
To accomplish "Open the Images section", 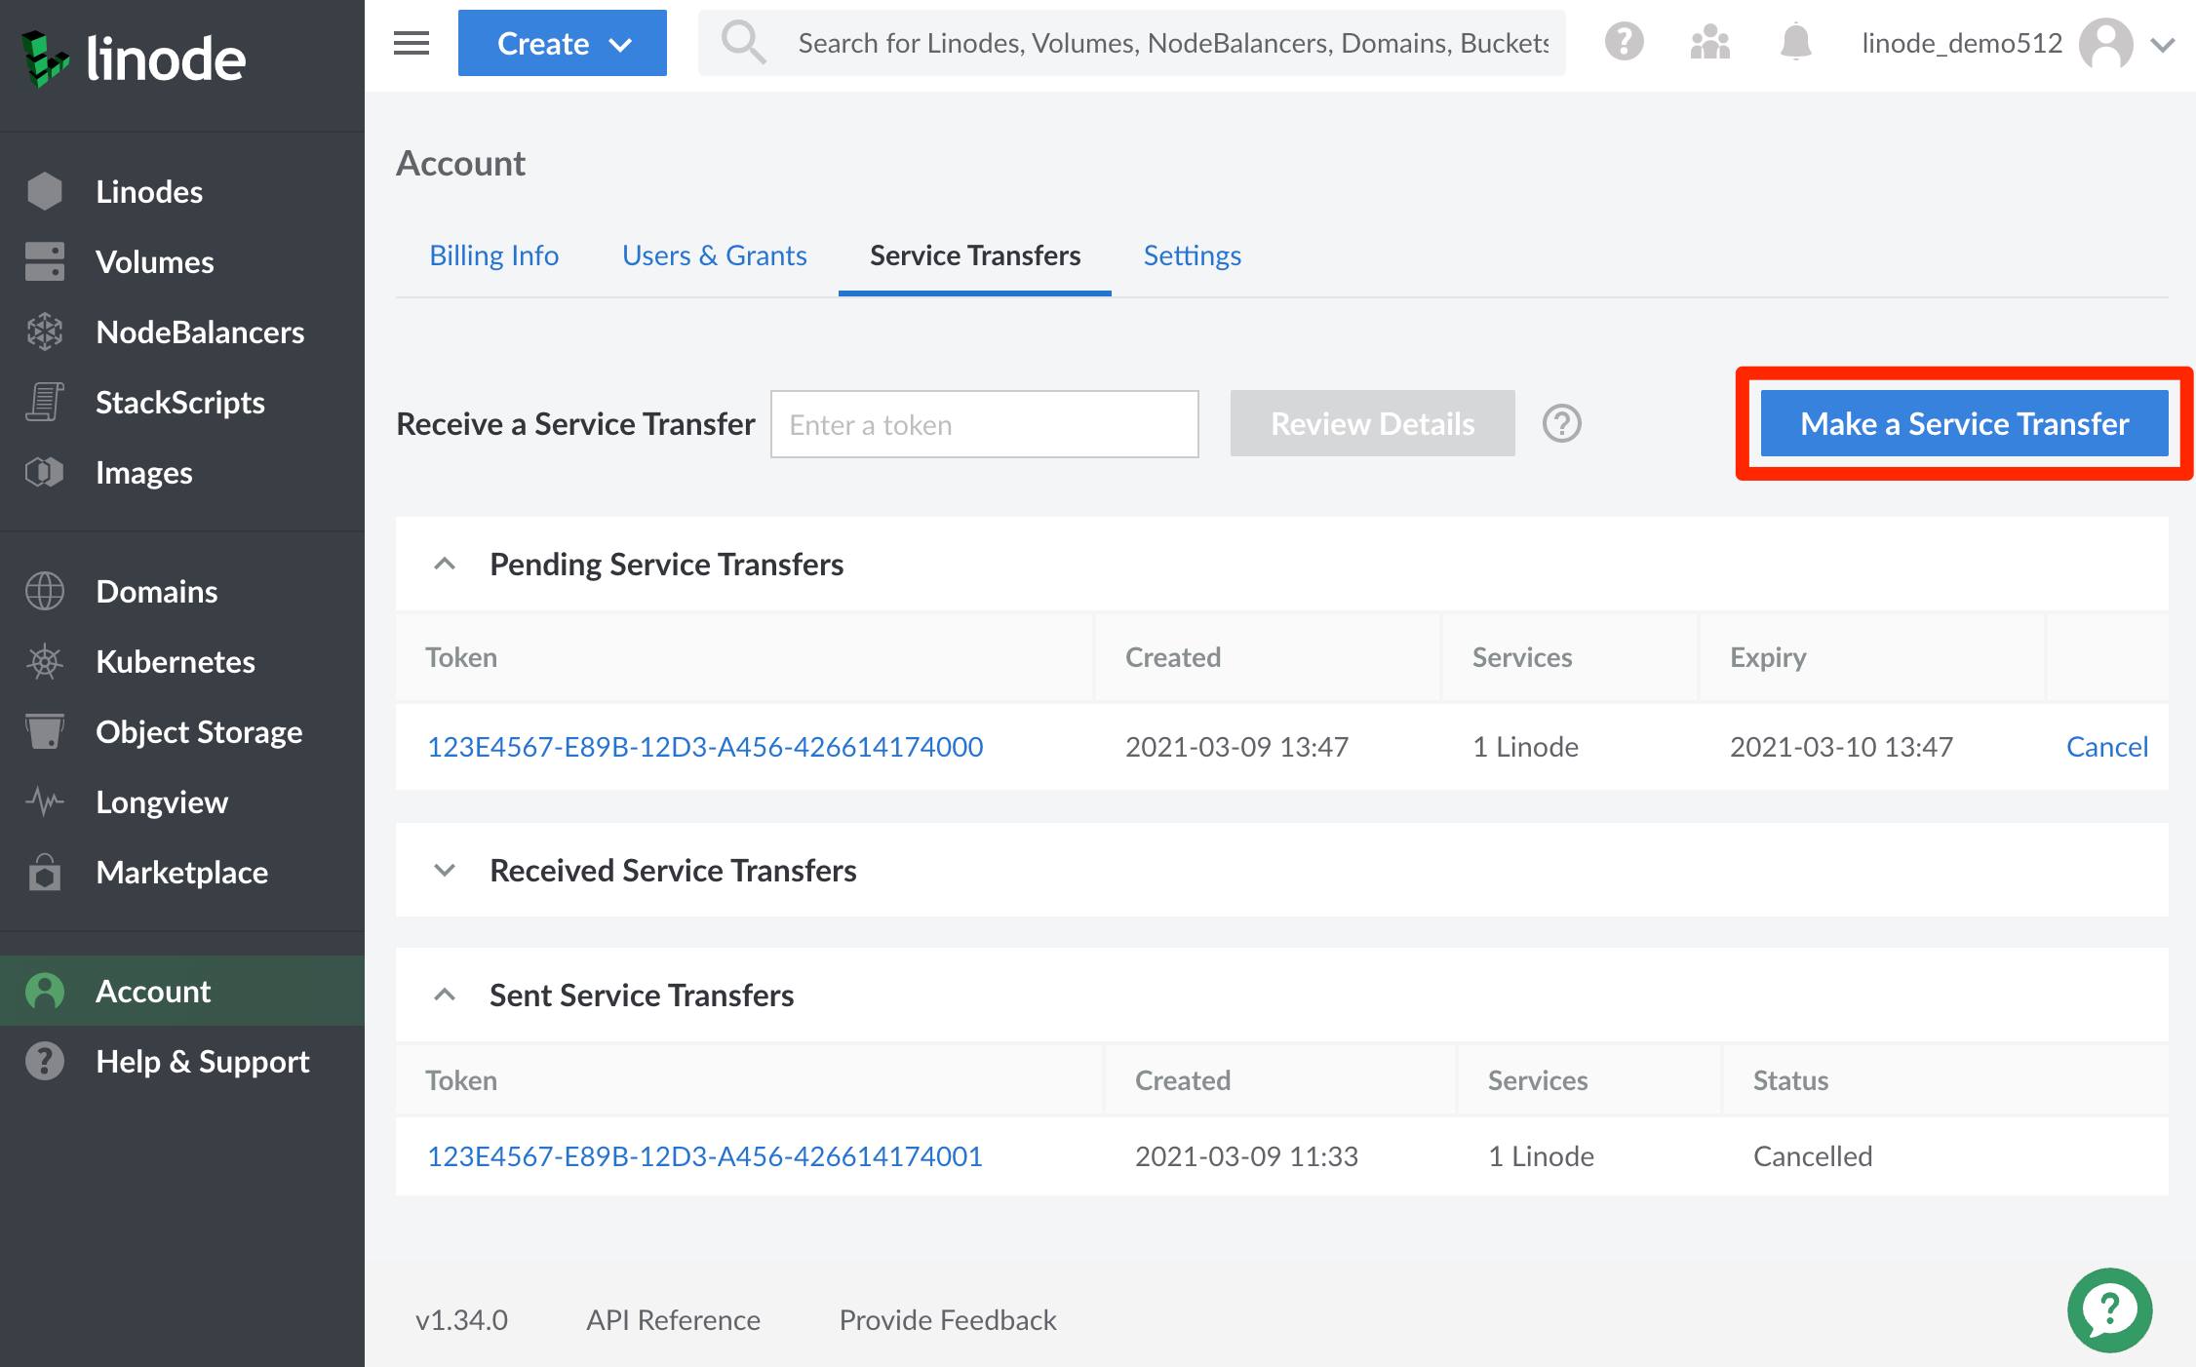I will tap(143, 472).
